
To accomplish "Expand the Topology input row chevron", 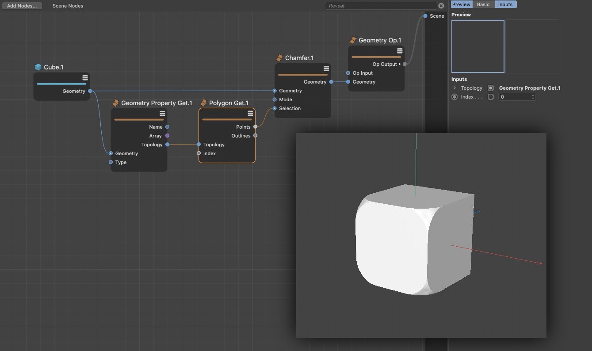I will click(455, 88).
